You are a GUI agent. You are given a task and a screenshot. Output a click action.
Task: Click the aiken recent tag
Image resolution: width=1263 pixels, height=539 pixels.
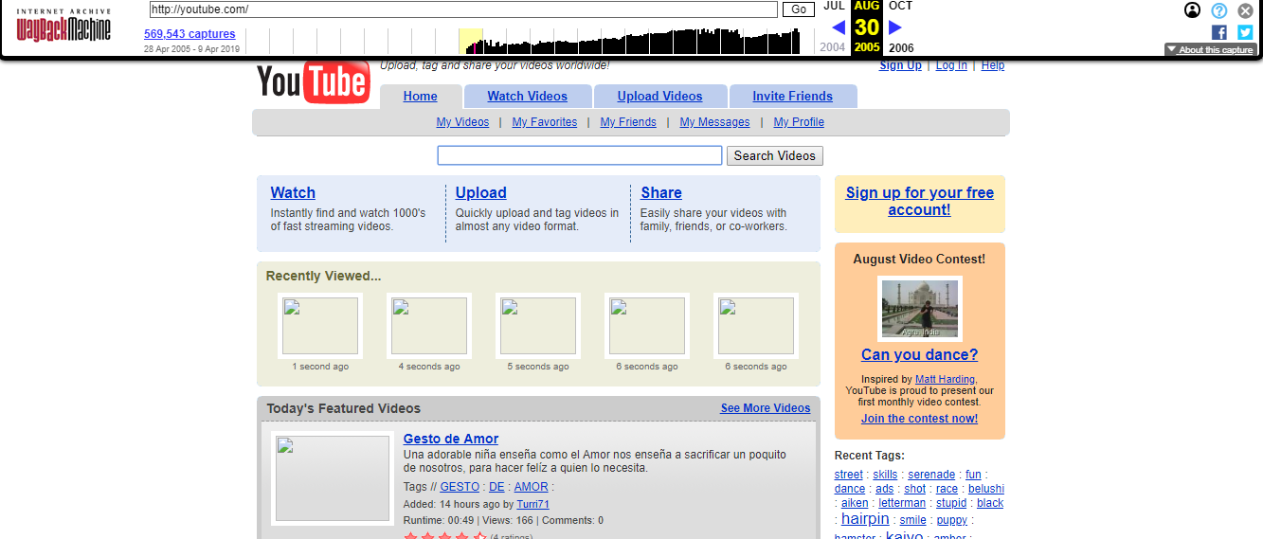point(855,503)
